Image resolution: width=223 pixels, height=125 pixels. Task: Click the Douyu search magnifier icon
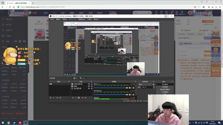click(149, 13)
